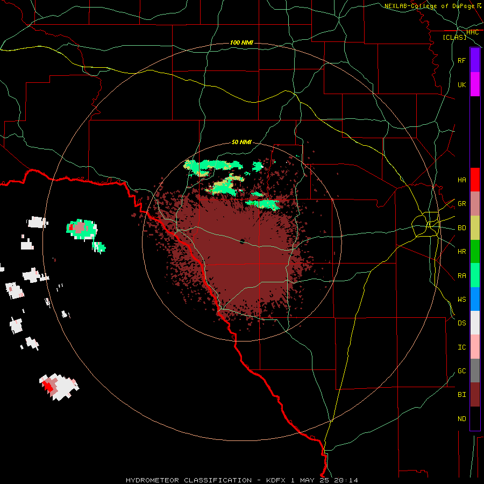
Task: Click the "HR" legend label
Action: click(461, 252)
